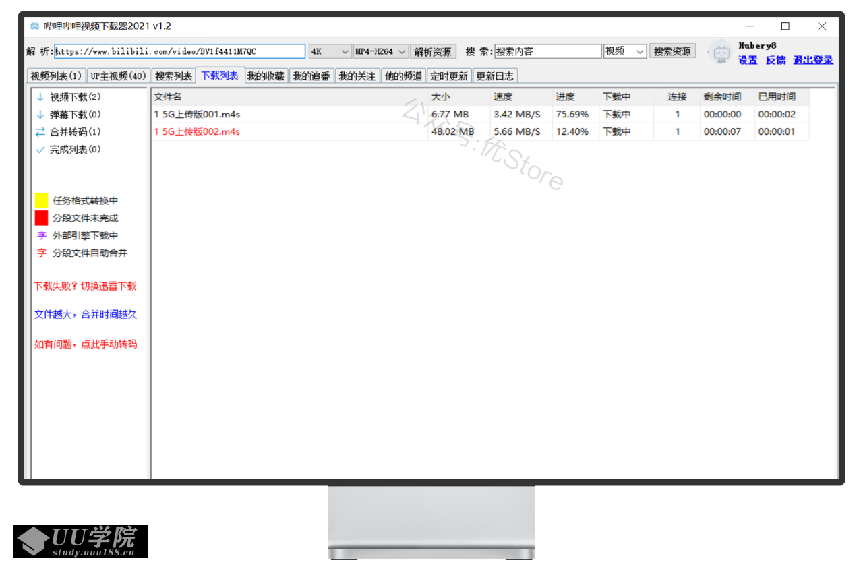Click the 00:00:07 remaining time cell

click(x=722, y=132)
